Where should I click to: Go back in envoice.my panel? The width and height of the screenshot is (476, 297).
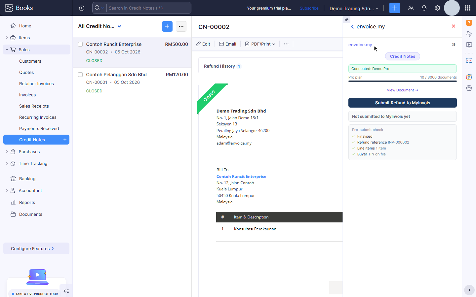pos(352,27)
